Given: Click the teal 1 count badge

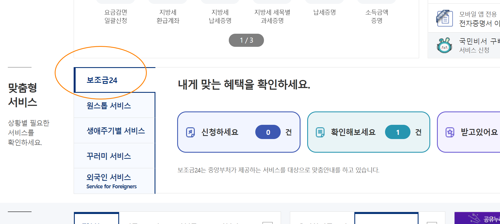Looking at the screenshot, I should pyautogui.click(x=398, y=132).
